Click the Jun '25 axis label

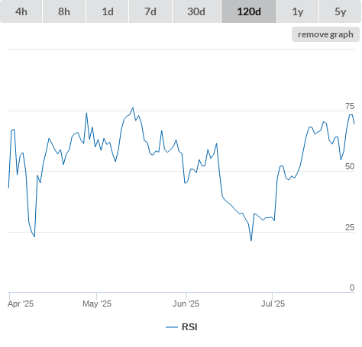(186, 304)
